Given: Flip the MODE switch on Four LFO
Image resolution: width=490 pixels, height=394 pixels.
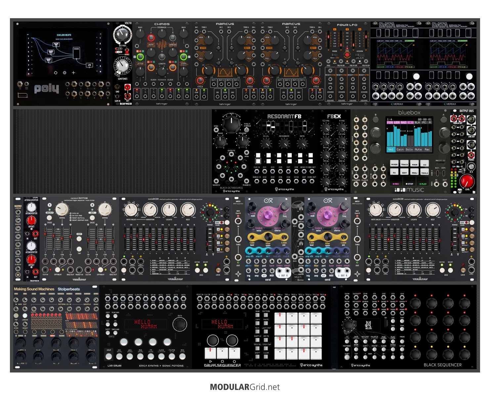Looking at the screenshot, I should coord(334,55).
